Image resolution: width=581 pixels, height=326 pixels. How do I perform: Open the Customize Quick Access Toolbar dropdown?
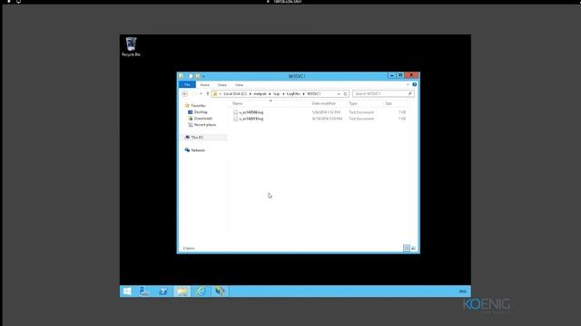[x=203, y=76]
